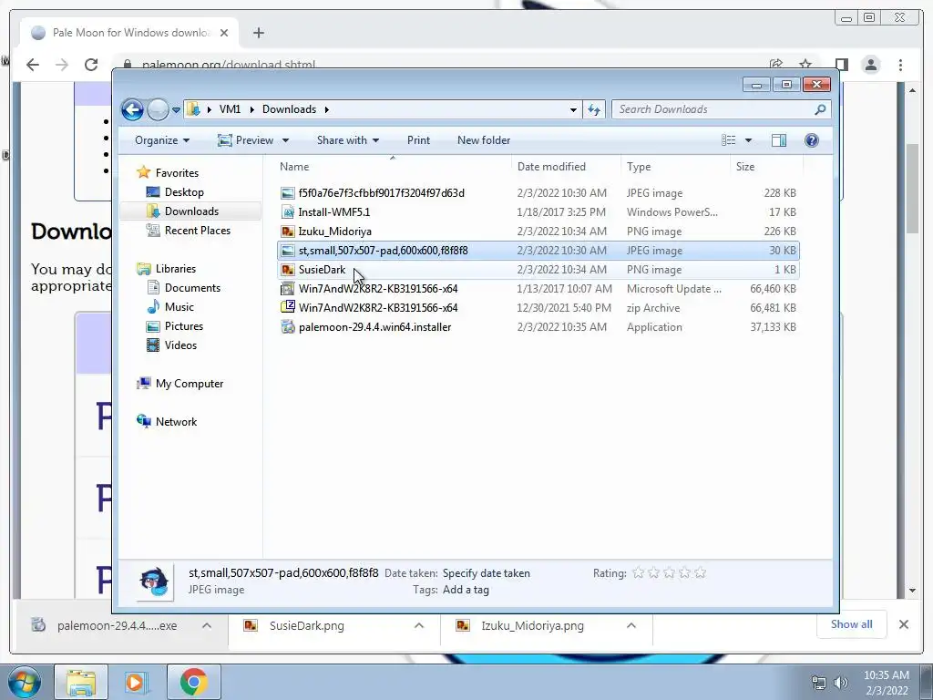
Task: Sort files by Date modified column
Action: (565, 167)
